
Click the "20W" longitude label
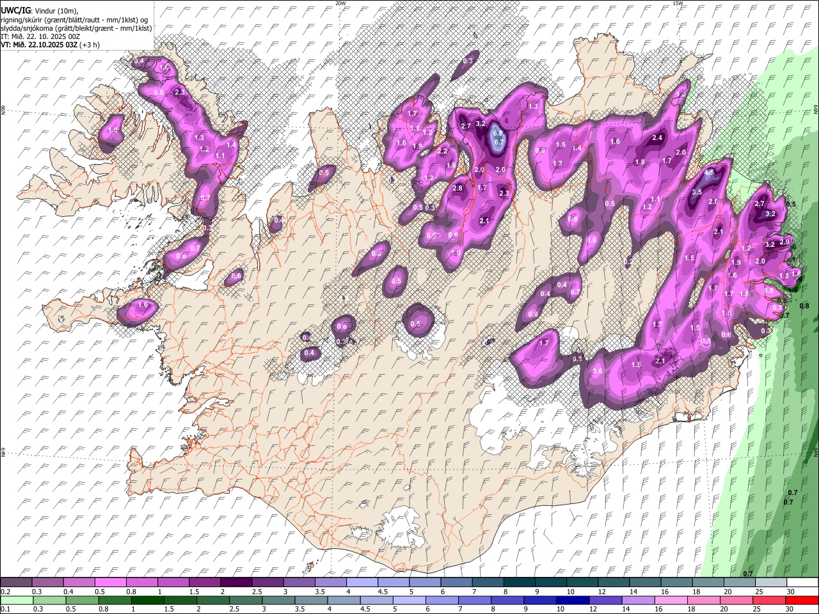point(340,3)
